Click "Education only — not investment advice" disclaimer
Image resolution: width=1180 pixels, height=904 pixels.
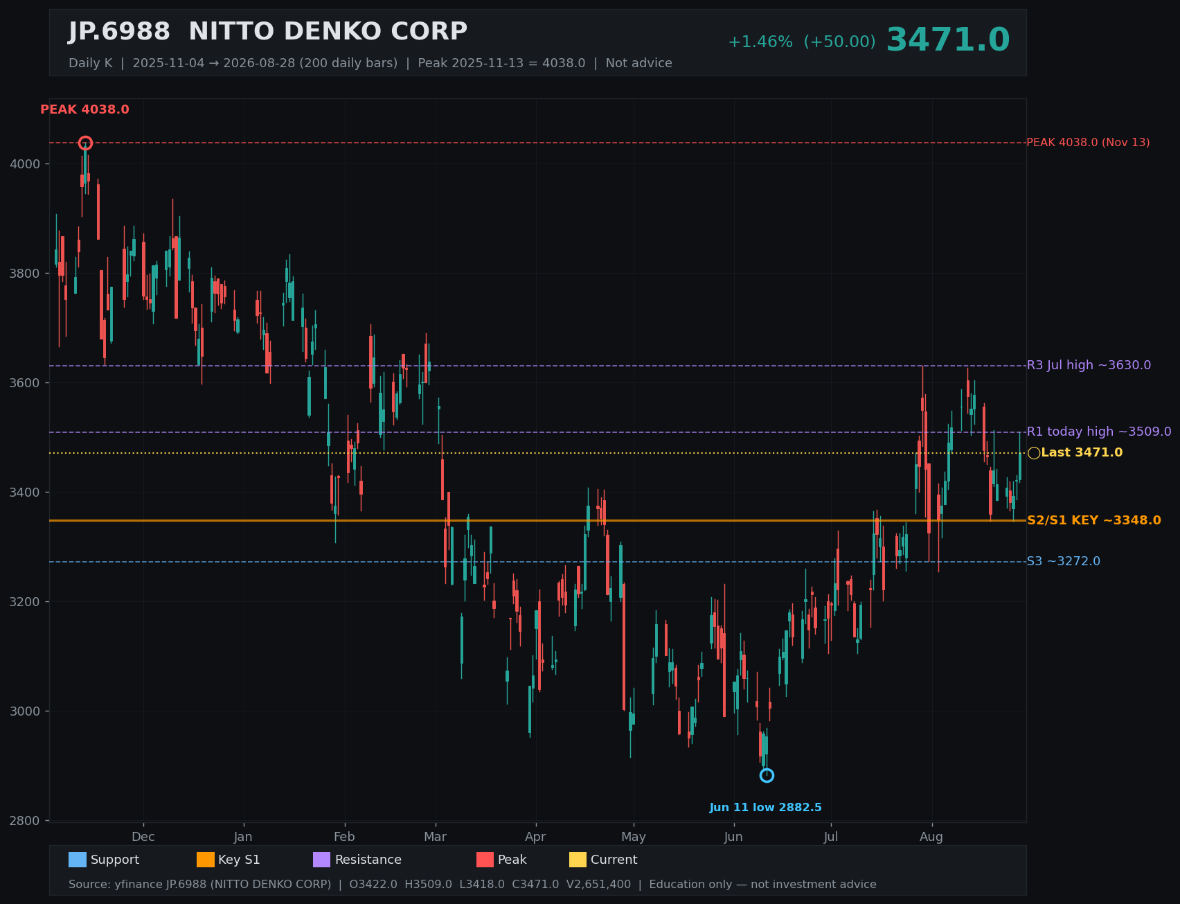click(x=762, y=885)
